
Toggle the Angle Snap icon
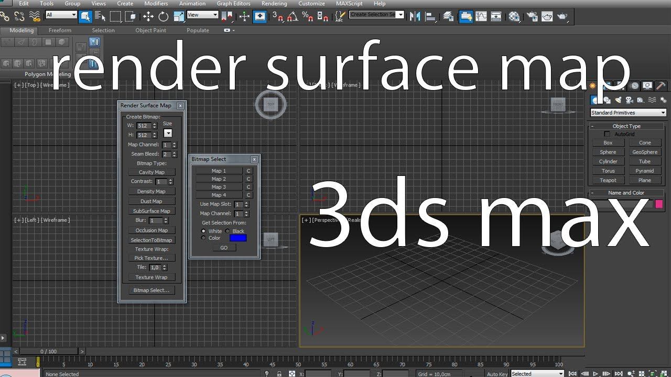click(293, 16)
